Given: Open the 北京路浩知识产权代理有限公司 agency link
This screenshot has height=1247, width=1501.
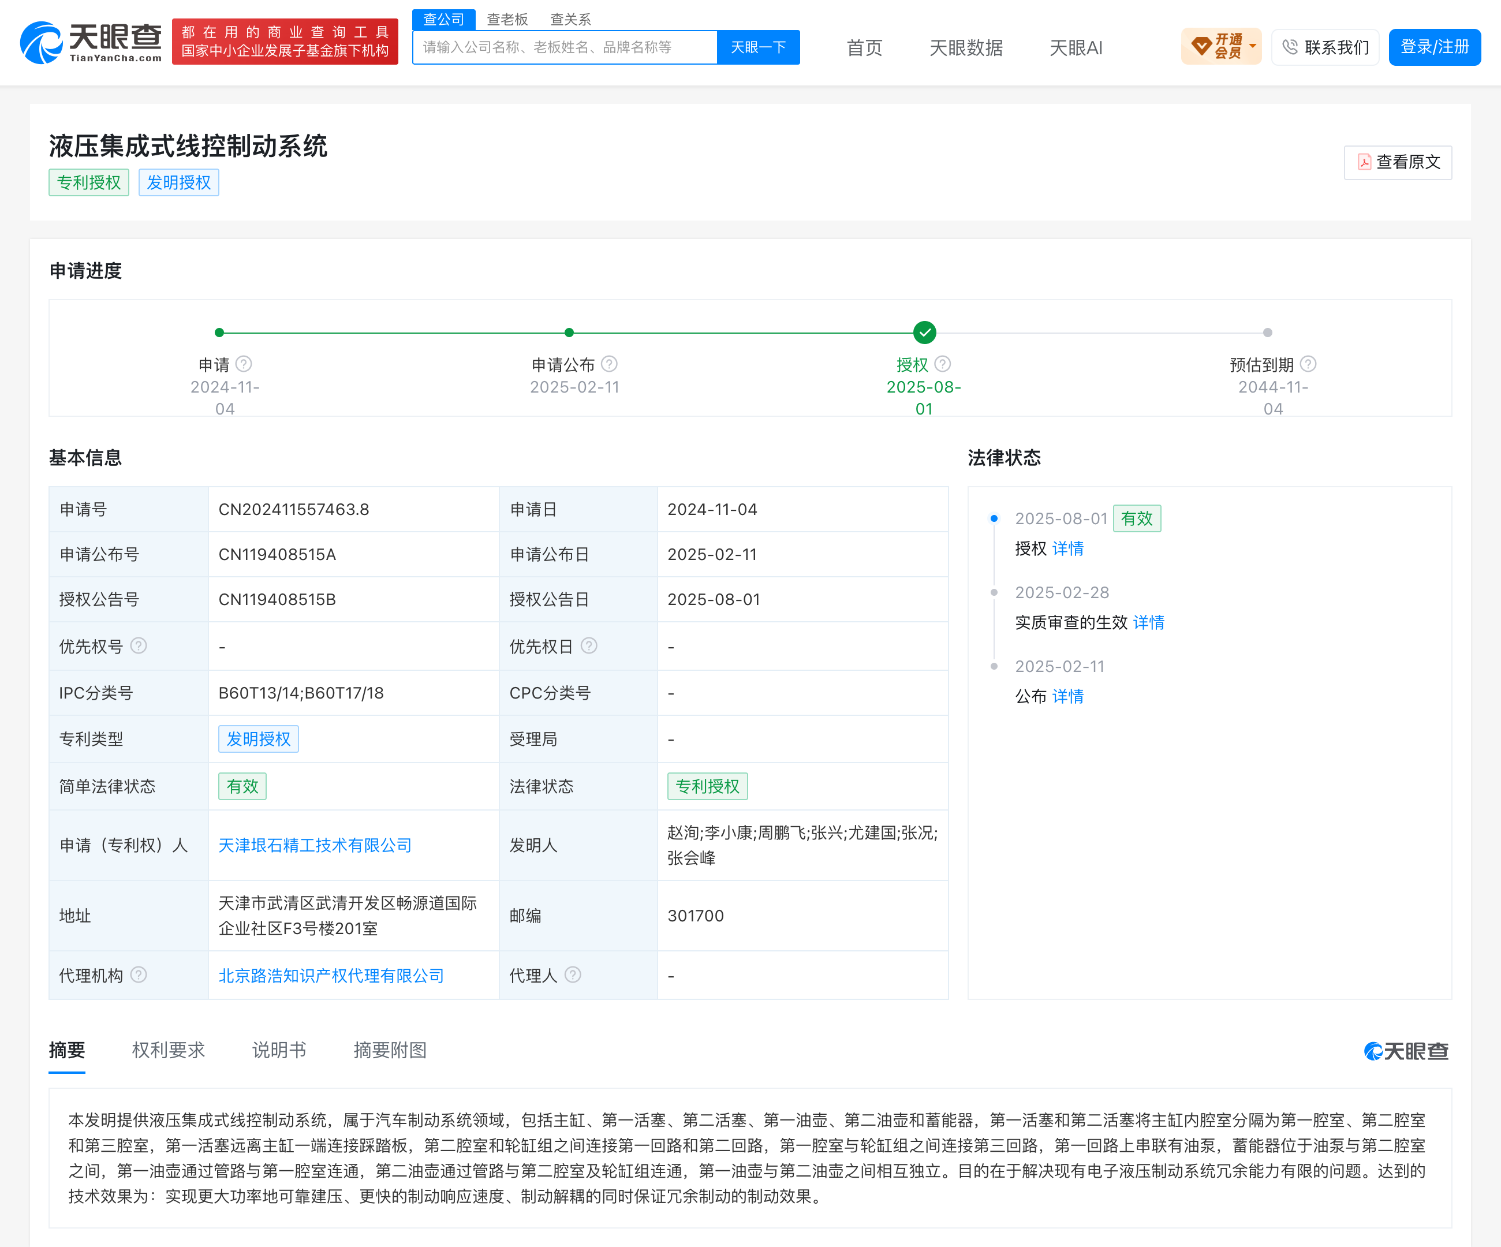Looking at the screenshot, I should (x=331, y=976).
